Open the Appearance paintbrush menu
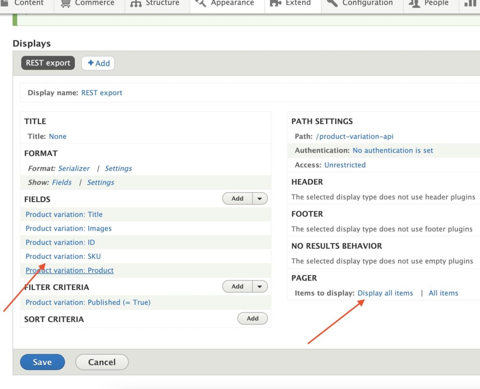The image size is (480, 389). [x=227, y=3]
